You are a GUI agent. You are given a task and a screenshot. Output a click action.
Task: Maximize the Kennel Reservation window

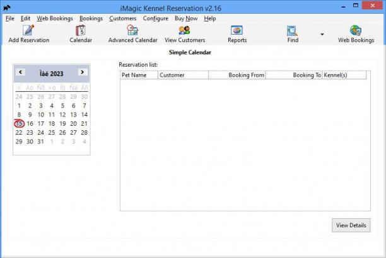pos(356,6)
